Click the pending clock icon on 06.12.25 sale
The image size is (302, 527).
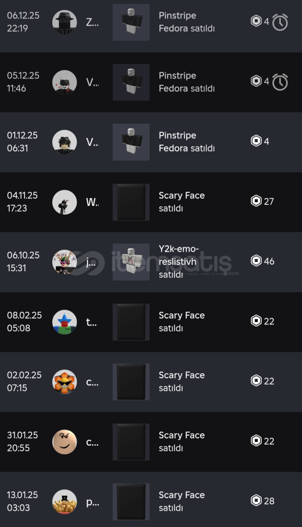280,22
